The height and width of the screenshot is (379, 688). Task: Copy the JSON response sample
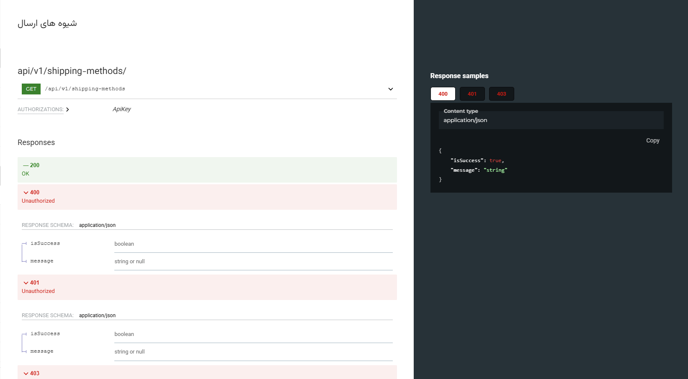(652, 140)
